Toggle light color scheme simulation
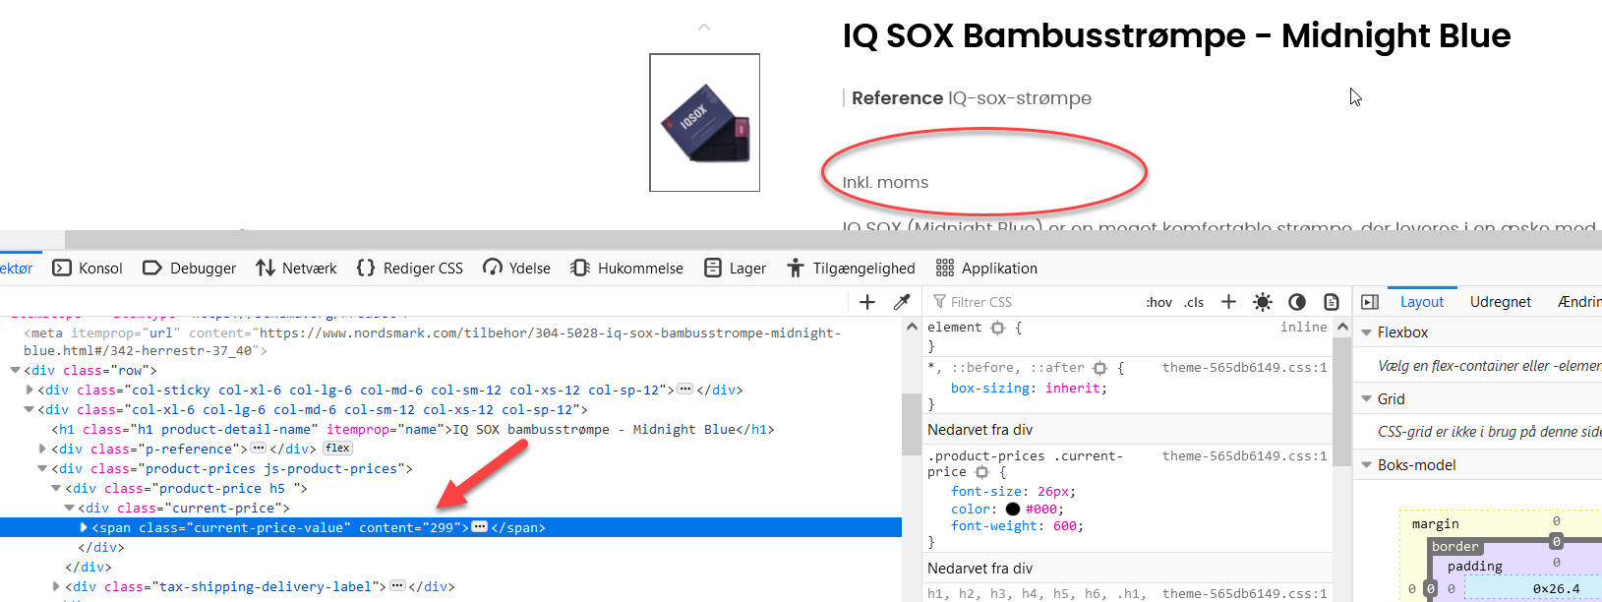Image resolution: width=1602 pixels, height=602 pixels. click(x=1263, y=302)
